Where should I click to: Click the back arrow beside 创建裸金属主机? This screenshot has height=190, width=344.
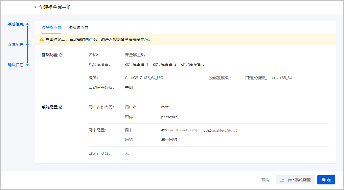click(x=36, y=7)
